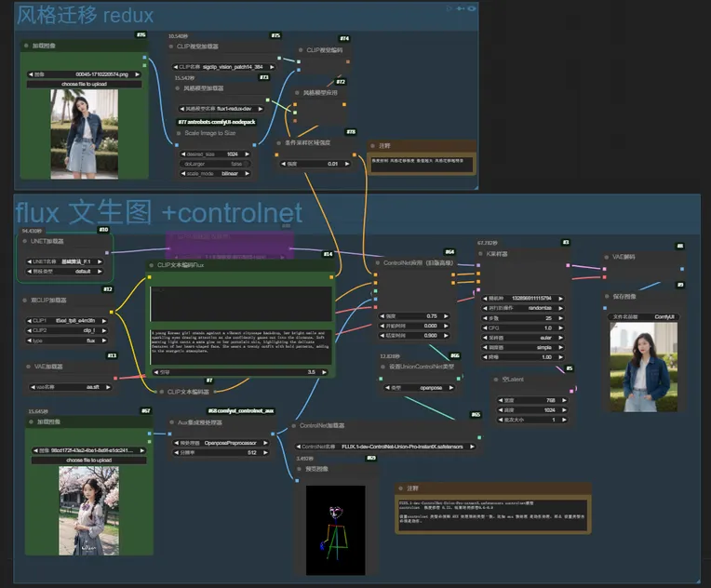Adjust the ControlNet 强度 0.75 slider

[x=415, y=315]
